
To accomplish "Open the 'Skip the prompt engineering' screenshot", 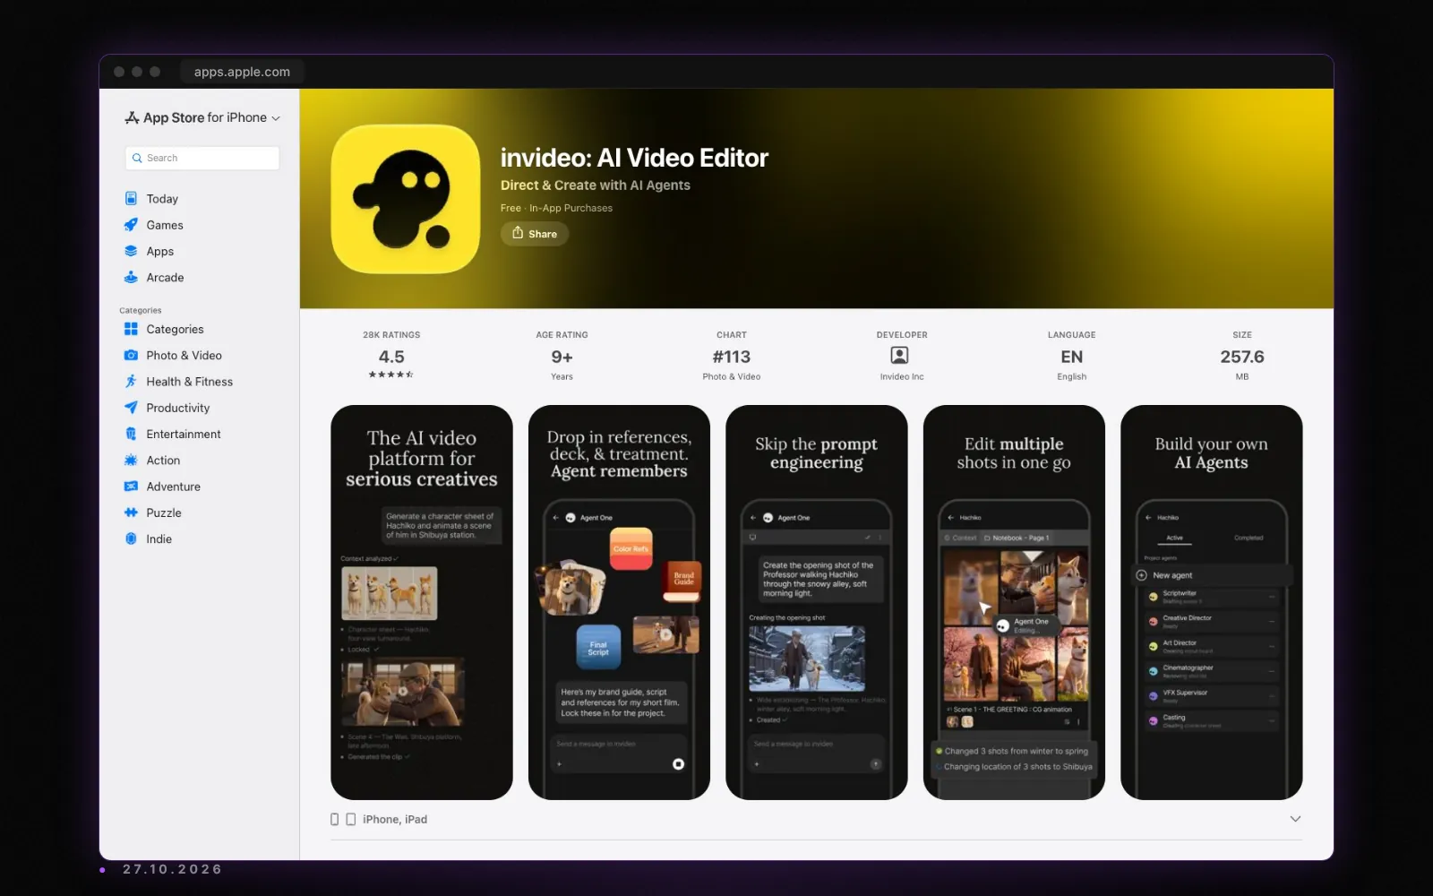I will coord(817,602).
